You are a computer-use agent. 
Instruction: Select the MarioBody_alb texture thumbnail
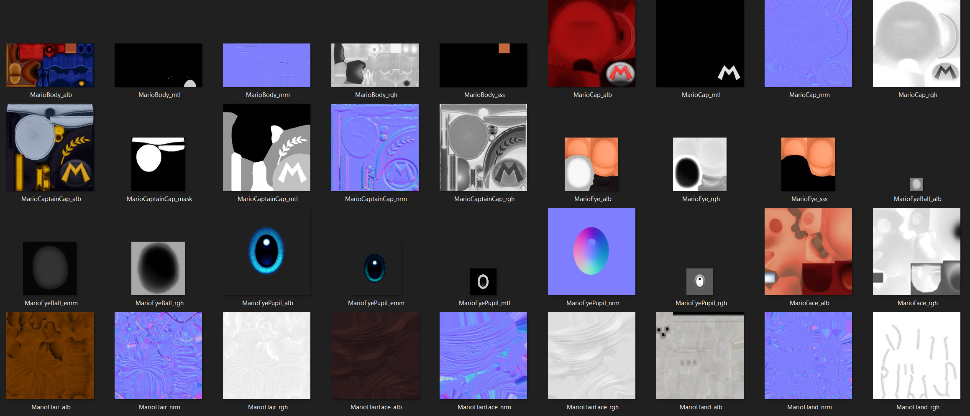pyautogui.click(x=50, y=65)
